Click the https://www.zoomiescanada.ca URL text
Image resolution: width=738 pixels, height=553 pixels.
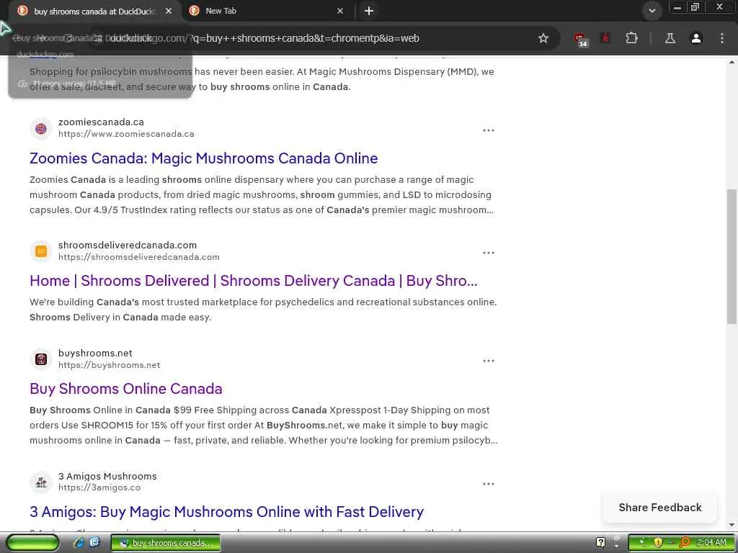point(126,134)
